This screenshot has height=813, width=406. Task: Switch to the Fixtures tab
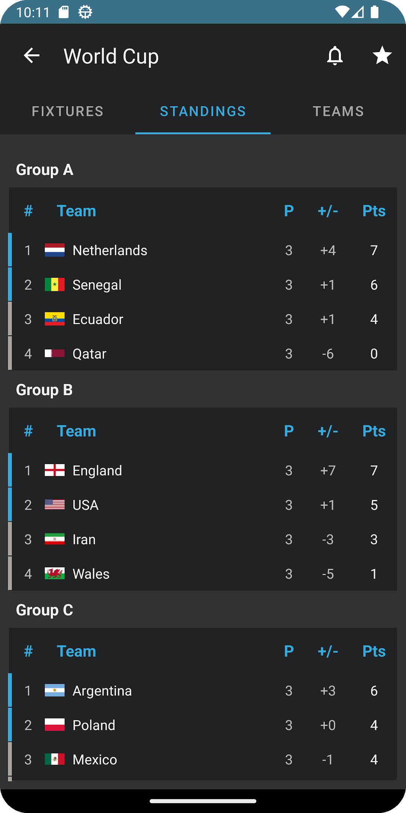coord(68,111)
